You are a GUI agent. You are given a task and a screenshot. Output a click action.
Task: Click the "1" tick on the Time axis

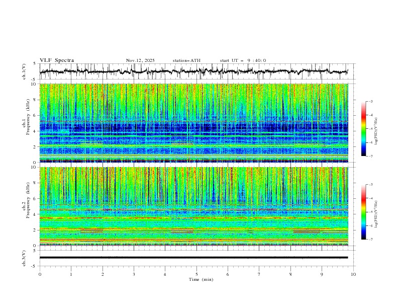coord(71,274)
